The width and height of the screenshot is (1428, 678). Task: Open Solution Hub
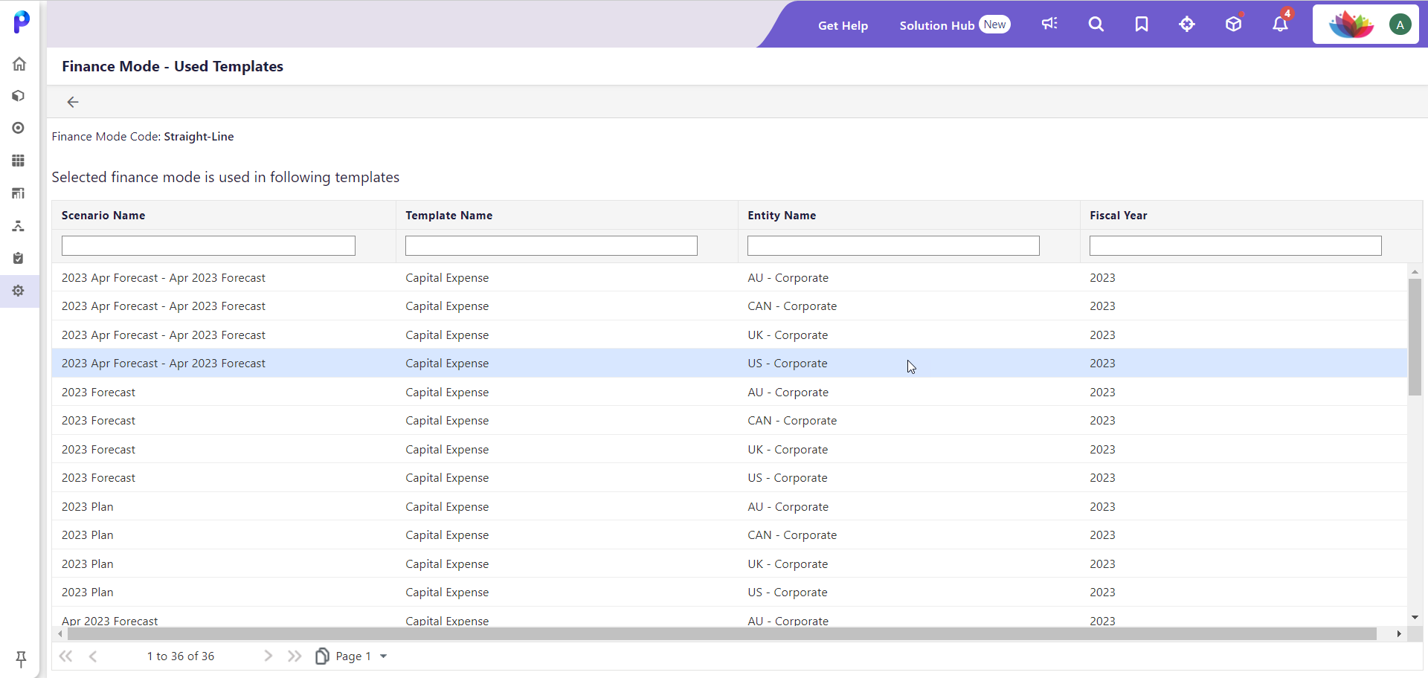(x=954, y=25)
